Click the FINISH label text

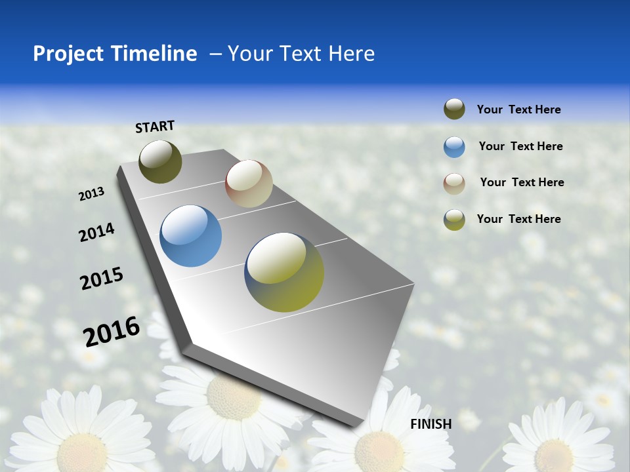[431, 424]
